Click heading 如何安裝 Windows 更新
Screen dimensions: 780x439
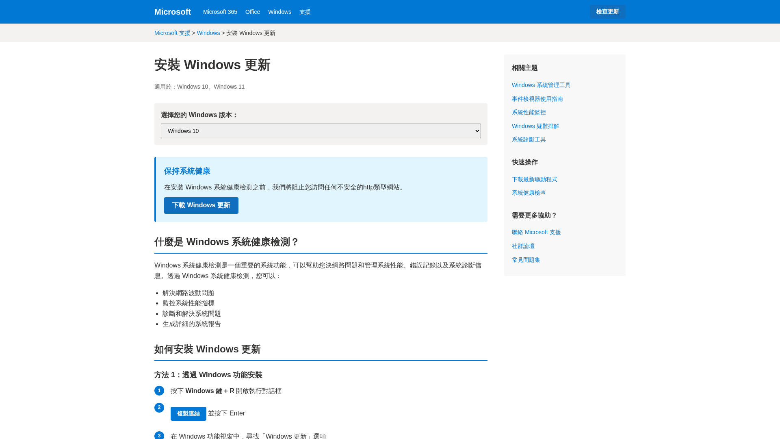(x=207, y=349)
